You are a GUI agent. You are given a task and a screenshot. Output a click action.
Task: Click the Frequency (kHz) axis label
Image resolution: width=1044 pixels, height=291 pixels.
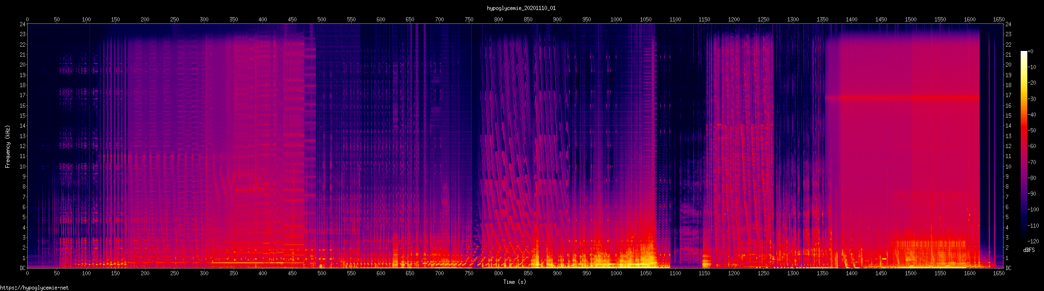8,147
